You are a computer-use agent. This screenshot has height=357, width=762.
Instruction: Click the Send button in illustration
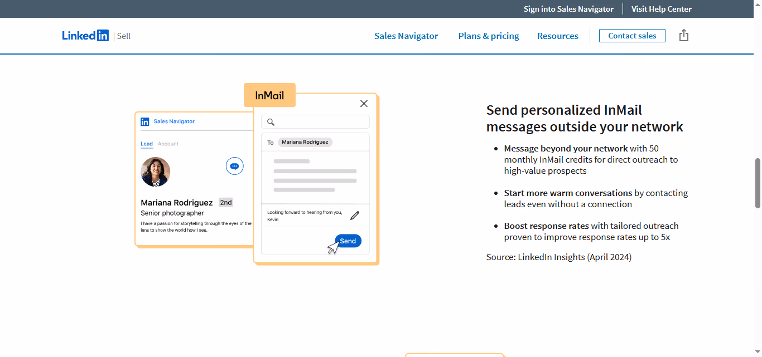click(x=348, y=241)
